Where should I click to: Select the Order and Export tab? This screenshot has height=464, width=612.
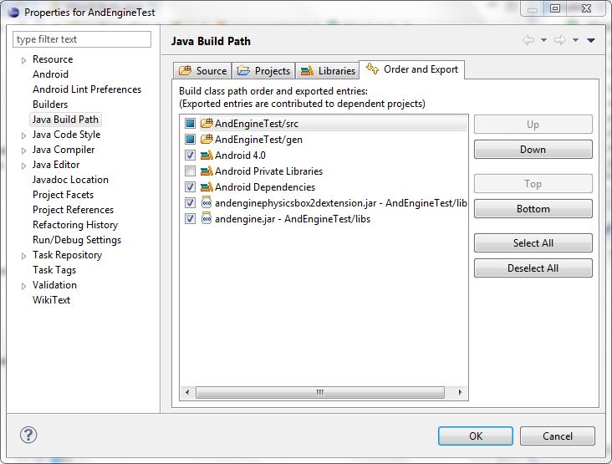tap(412, 69)
